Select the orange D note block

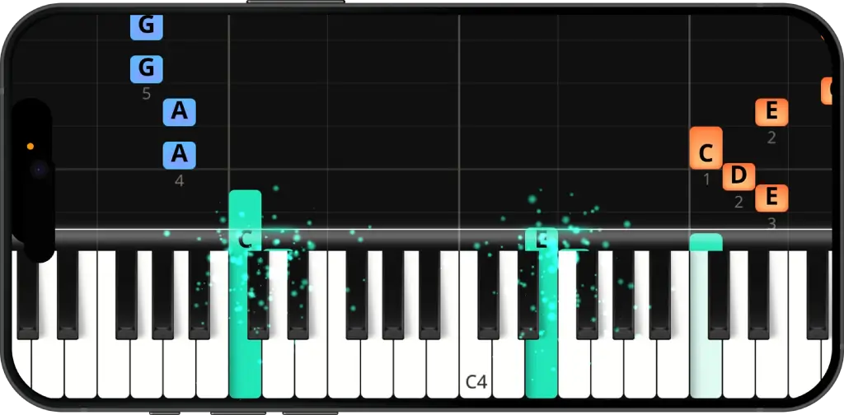pos(738,176)
